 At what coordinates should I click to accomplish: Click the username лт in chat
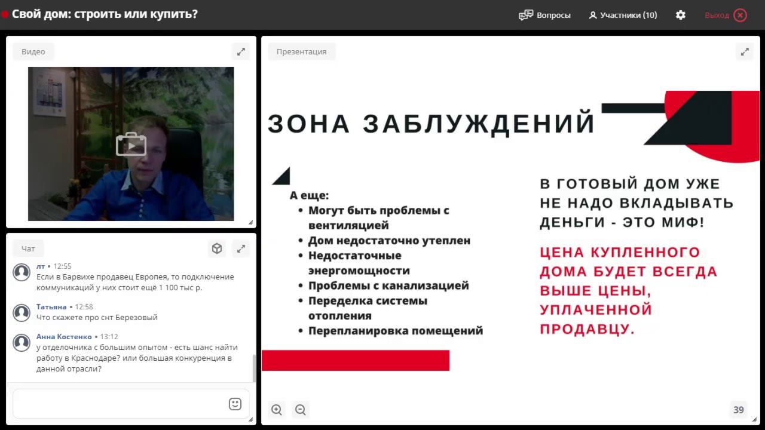click(41, 266)
